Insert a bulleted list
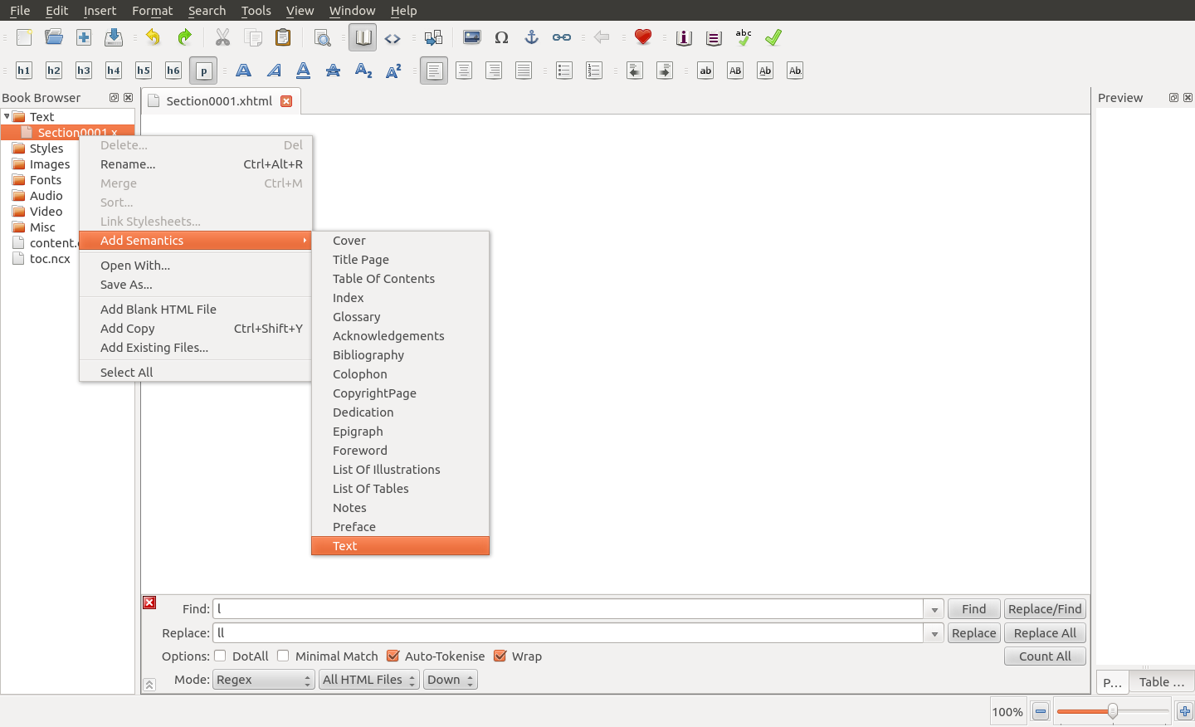Screen dimensions: 1195x727 (x=564, y=71)
